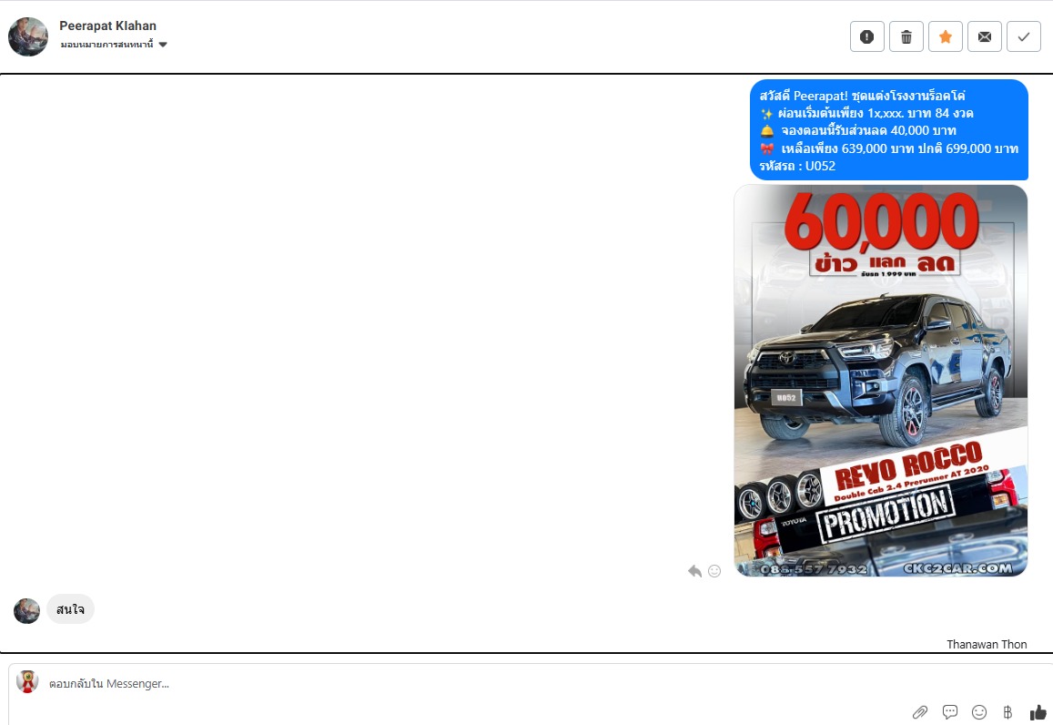Toggle the orange star follow-up icon
1053x725 pixels.
click(945, 36)
